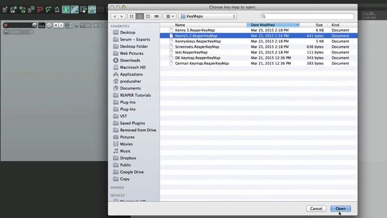387x218 pixels.
Task: Click the Cancel button
Action: [316, 208]
